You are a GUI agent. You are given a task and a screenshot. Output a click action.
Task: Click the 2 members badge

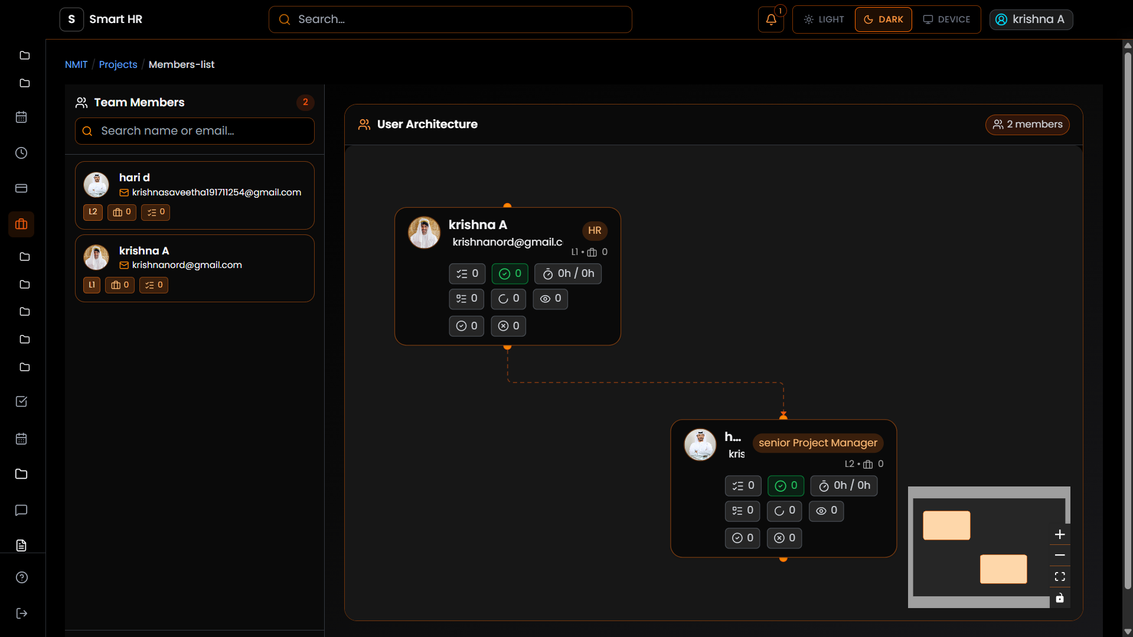tap(1027, 125)
